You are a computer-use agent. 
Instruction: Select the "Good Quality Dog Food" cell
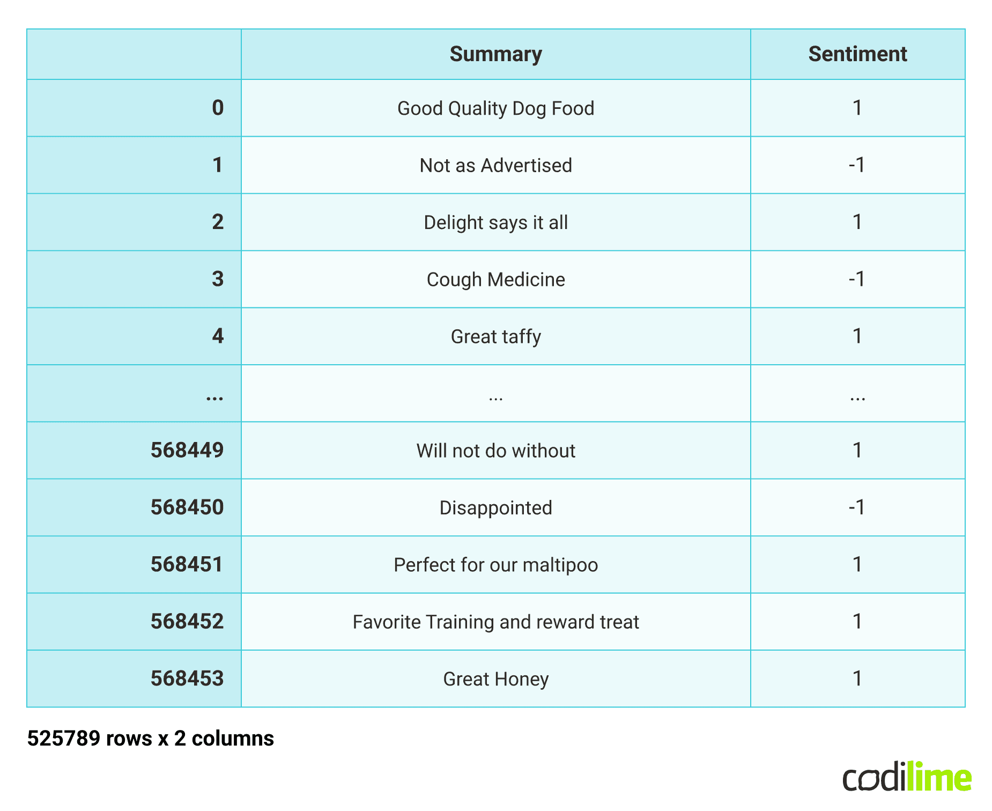click(x=495, y=108)
